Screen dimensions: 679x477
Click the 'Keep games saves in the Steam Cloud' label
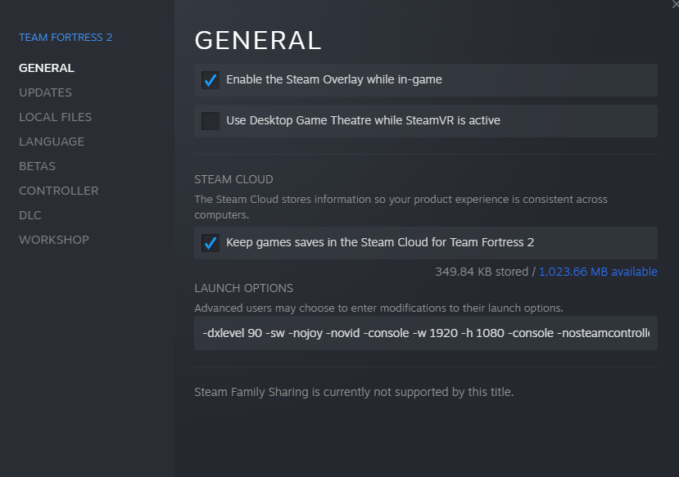pos(380,243)
